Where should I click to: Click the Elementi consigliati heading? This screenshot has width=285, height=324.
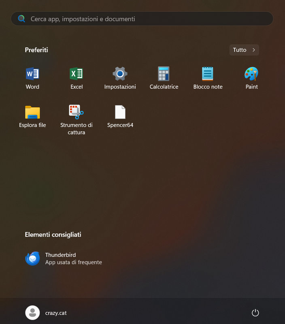[x=53, y=235]
